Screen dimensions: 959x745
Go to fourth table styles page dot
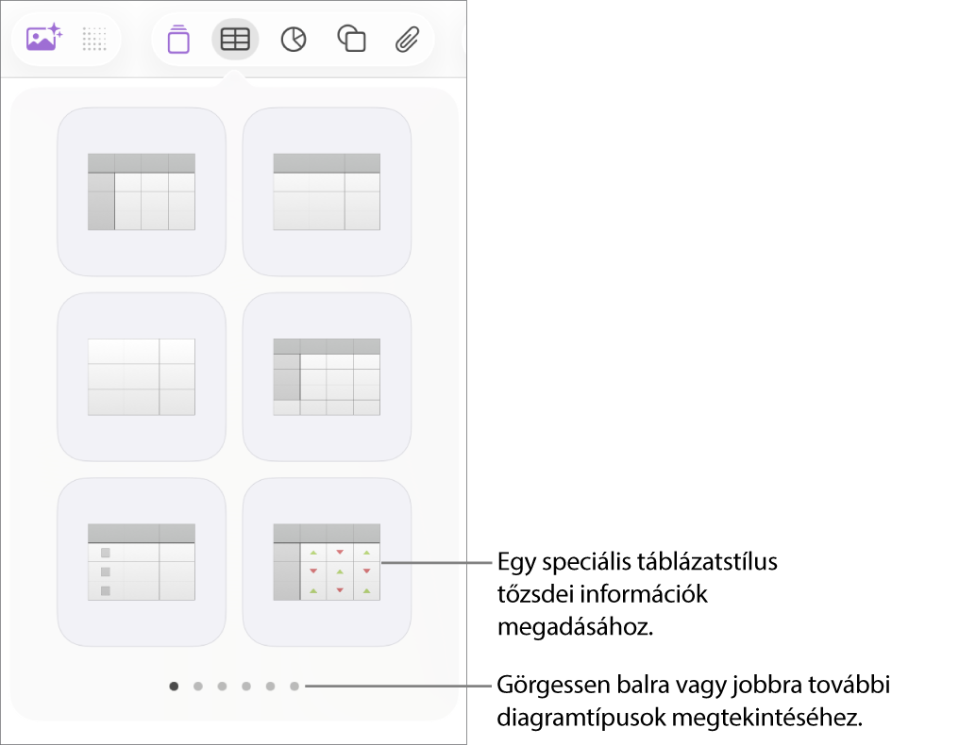click(246, 687)
